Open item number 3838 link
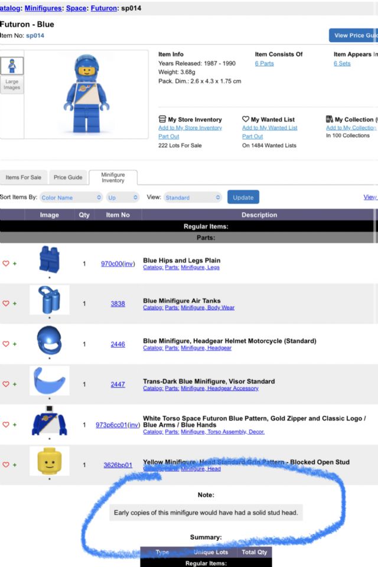378x567 pixels. click(x=118, y=304)
